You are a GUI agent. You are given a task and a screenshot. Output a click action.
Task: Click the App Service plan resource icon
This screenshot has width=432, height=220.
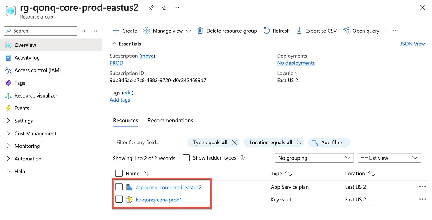tap(129, 187)
